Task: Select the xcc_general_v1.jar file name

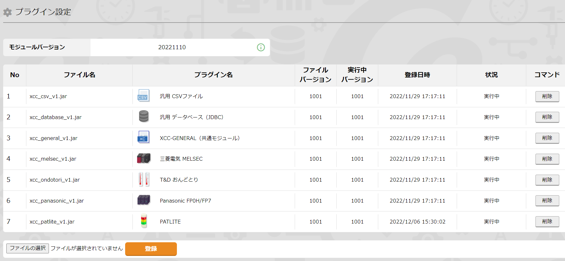Action: tap(53, 138)
